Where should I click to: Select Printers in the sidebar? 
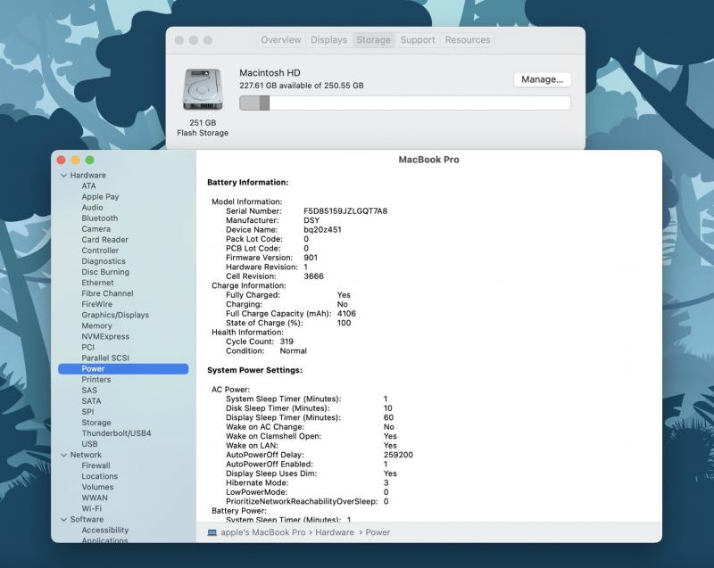click(96, 380)
